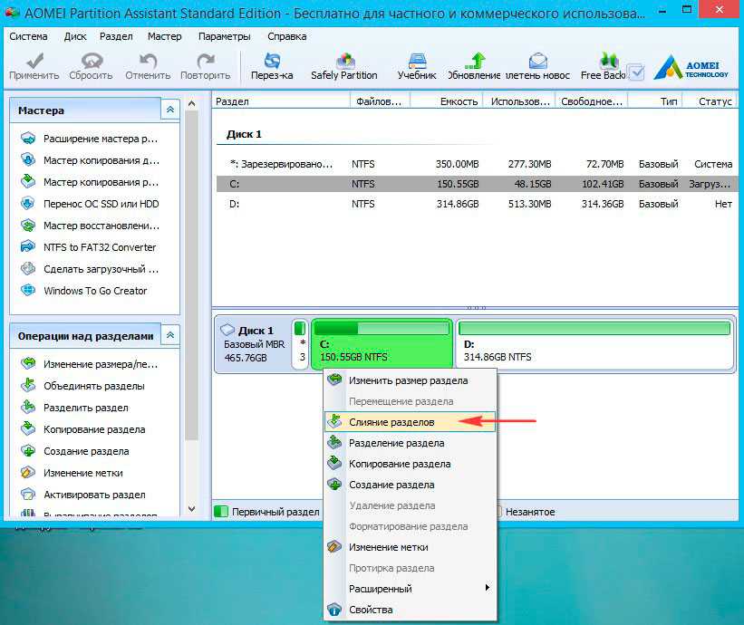Screen dimensions: 744x625
Task: Open the Справка menu
Action: point(287,36)
